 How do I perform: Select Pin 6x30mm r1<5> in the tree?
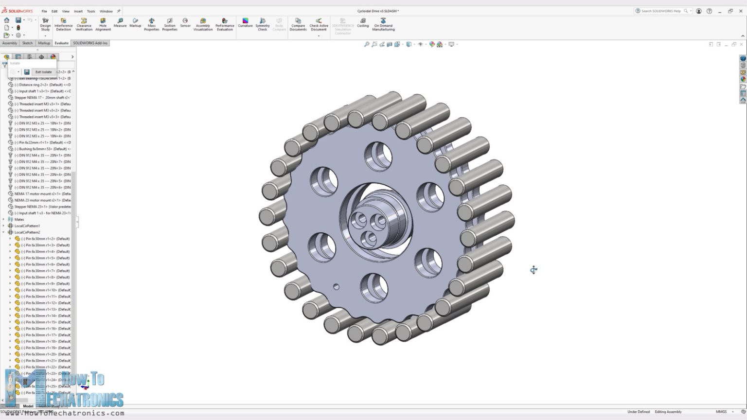click(x=44, y=258)
